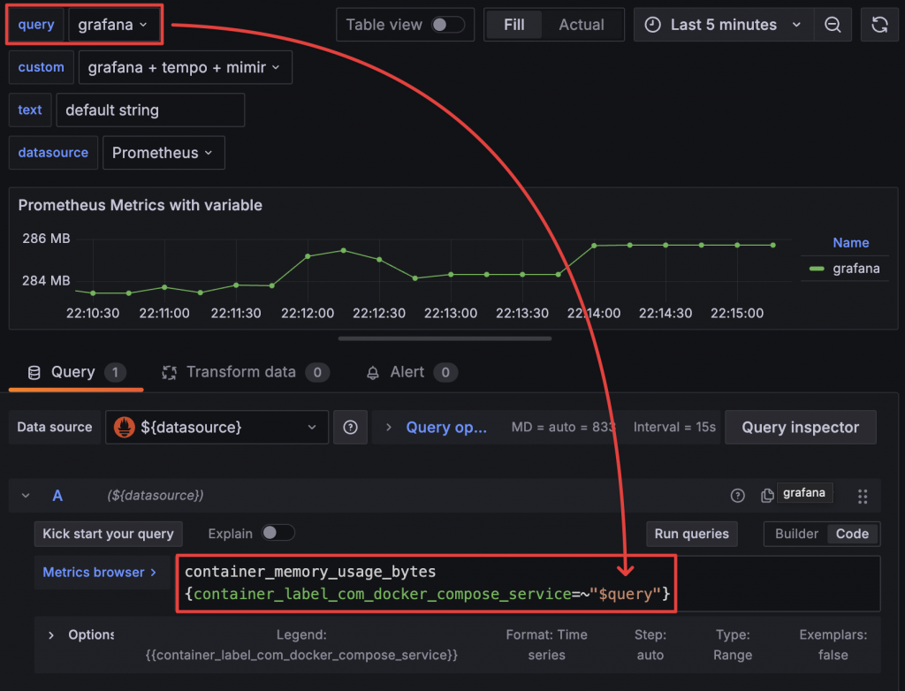Click the database icon on Query tab
The image size is (905, 691).
34,372
